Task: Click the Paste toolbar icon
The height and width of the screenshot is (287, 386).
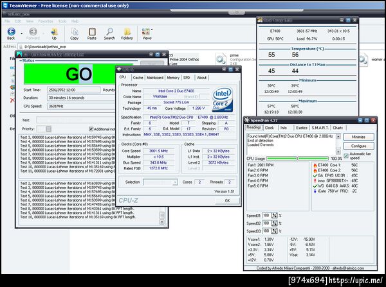Action: tap(92, 34)
